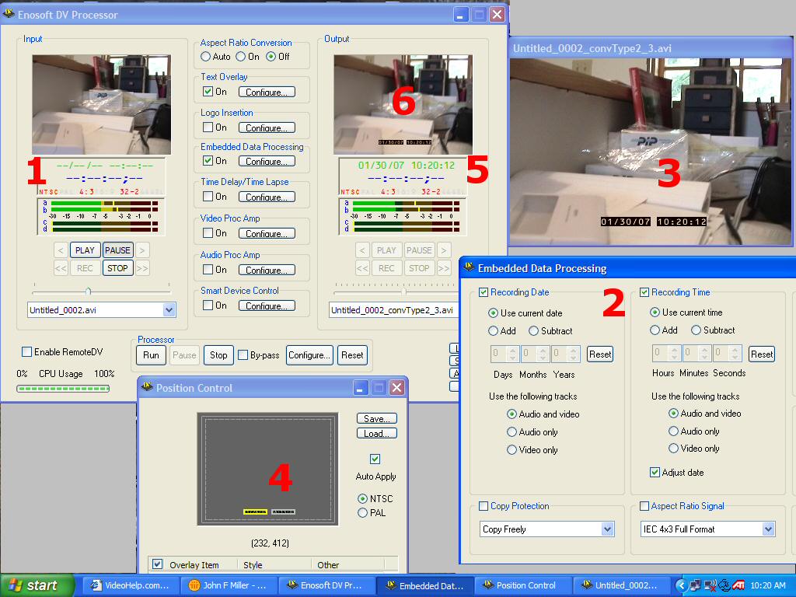The height and width of the screenshot is (597, 796).
Task: Open IEC 4x3 Full Format dropdown
Action: click(769, 529)
